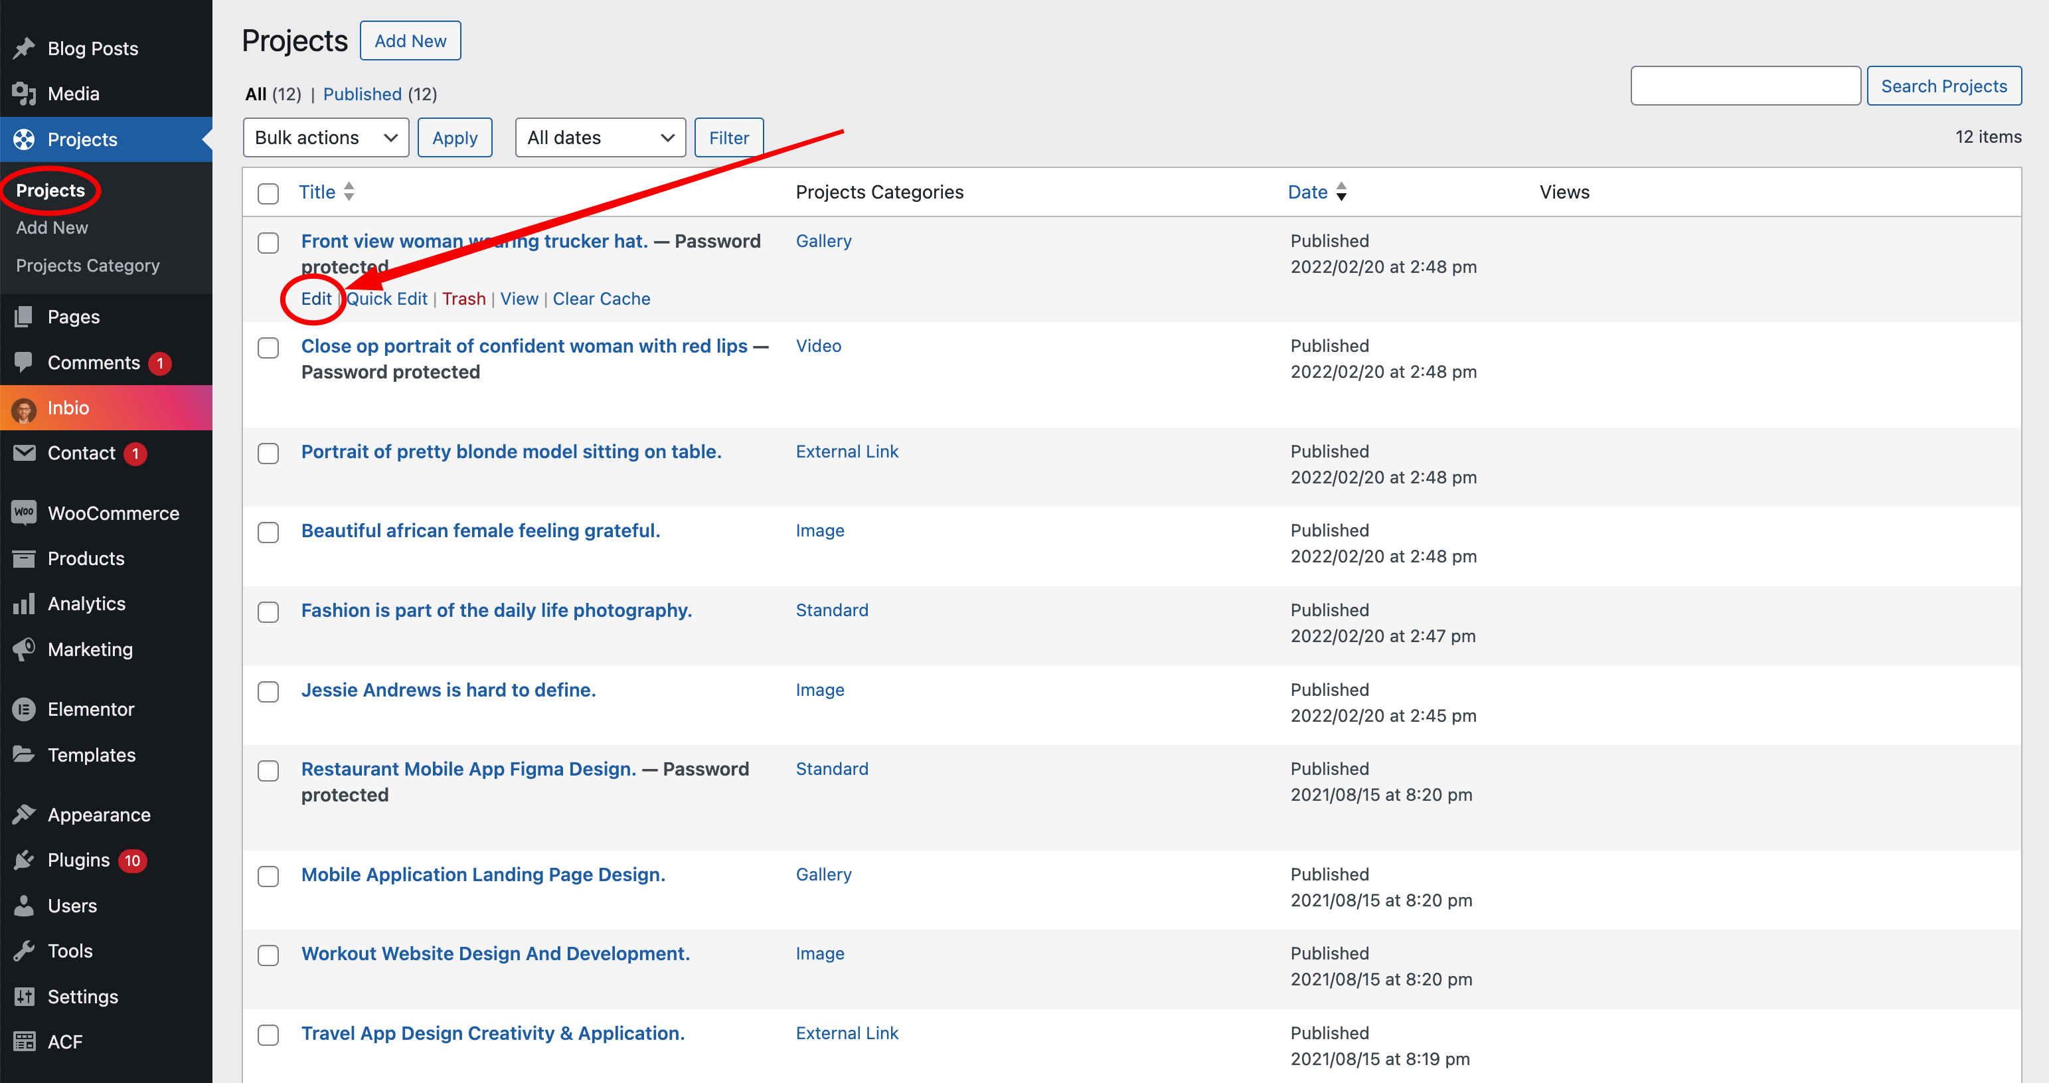Select the Fashion is part of daily life row checkbox

(268, 612)
